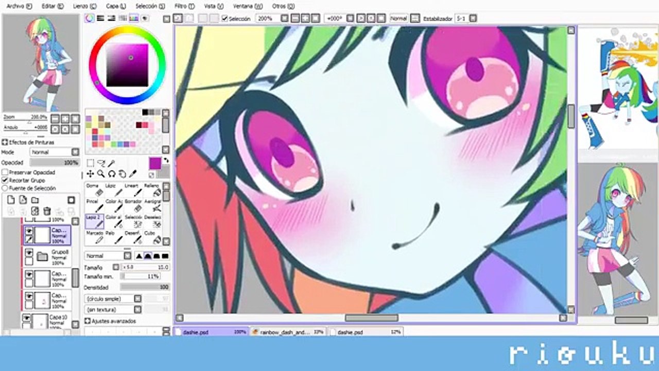Create a new layer folder
Viewport: 659px width, 371px height.
pyautogui.click(x=35, y=200)
